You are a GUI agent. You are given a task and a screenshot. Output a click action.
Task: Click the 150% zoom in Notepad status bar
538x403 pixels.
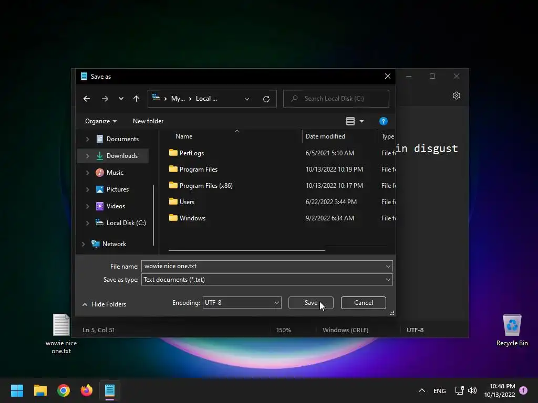click(283, 330)
